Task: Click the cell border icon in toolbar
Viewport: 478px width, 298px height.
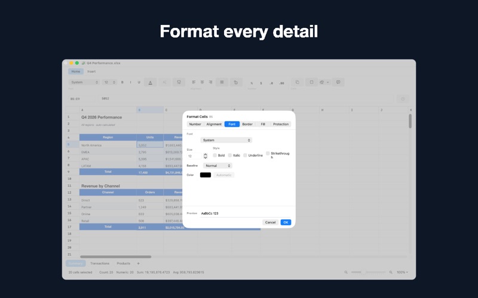Action: coord(311,82)
